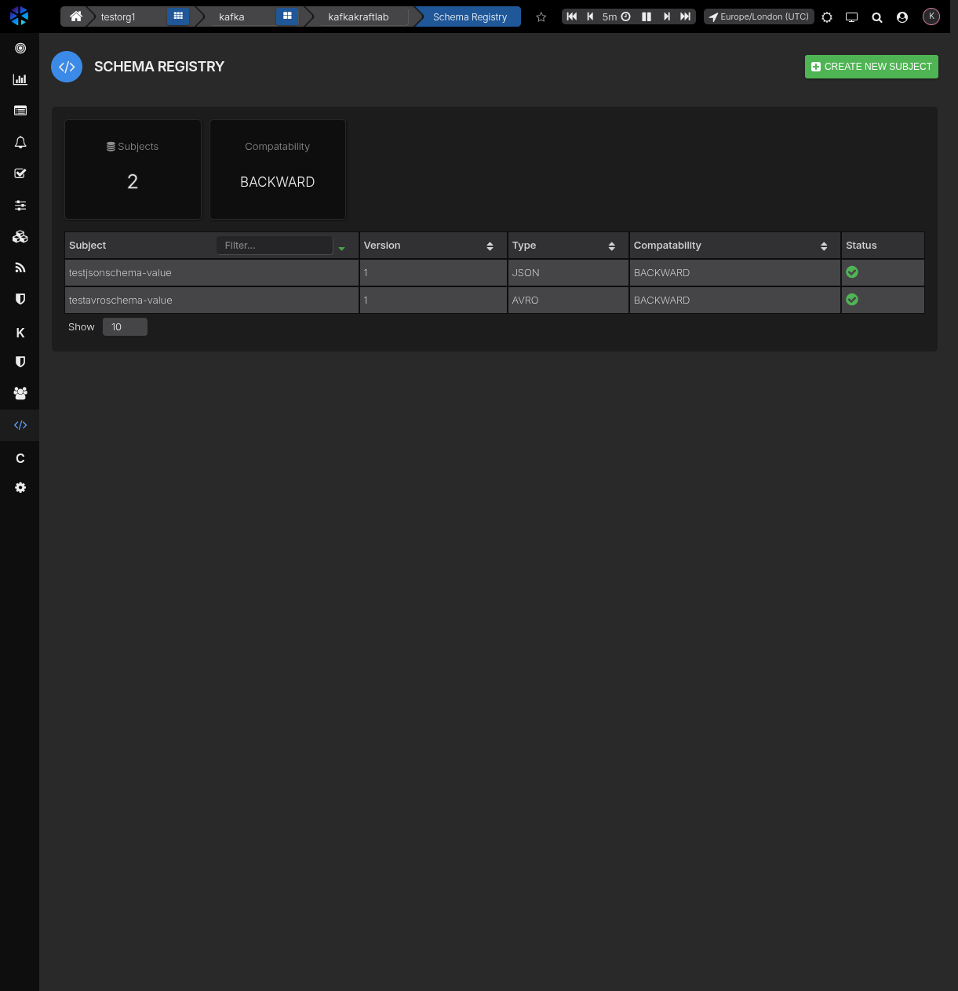Pause the auto-refresh playback
This screenshot has width=958, height=991.
[x=647, y=16]
